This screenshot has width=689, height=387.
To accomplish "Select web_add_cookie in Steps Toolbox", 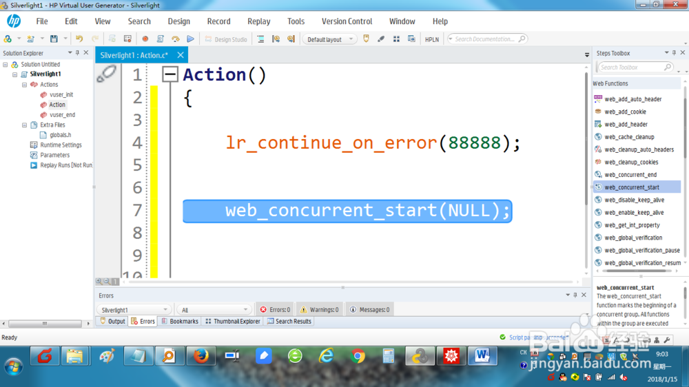I will point(625,112).
